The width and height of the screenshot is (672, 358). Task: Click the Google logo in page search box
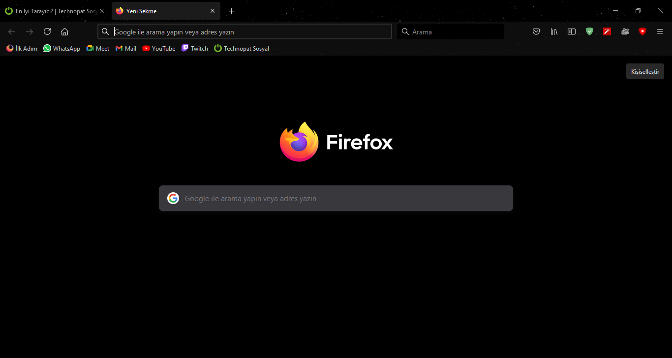173,198
